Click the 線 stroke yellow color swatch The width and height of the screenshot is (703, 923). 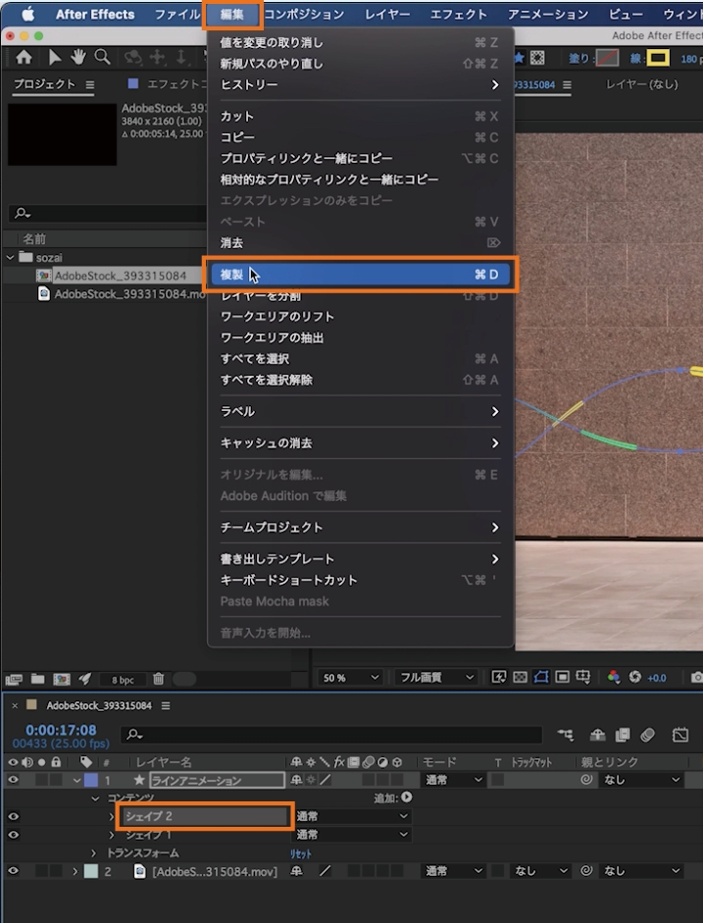point(658,58)
